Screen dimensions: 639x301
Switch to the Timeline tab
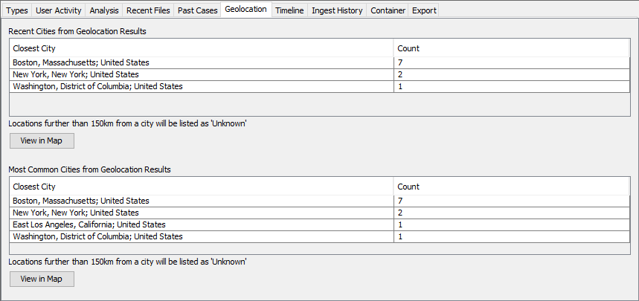click(289, 10)
